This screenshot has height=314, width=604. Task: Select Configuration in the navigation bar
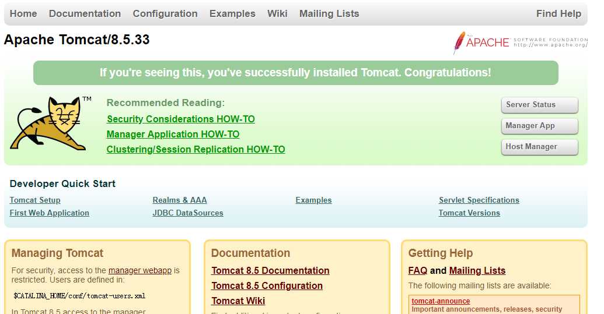tap(165, 13)
